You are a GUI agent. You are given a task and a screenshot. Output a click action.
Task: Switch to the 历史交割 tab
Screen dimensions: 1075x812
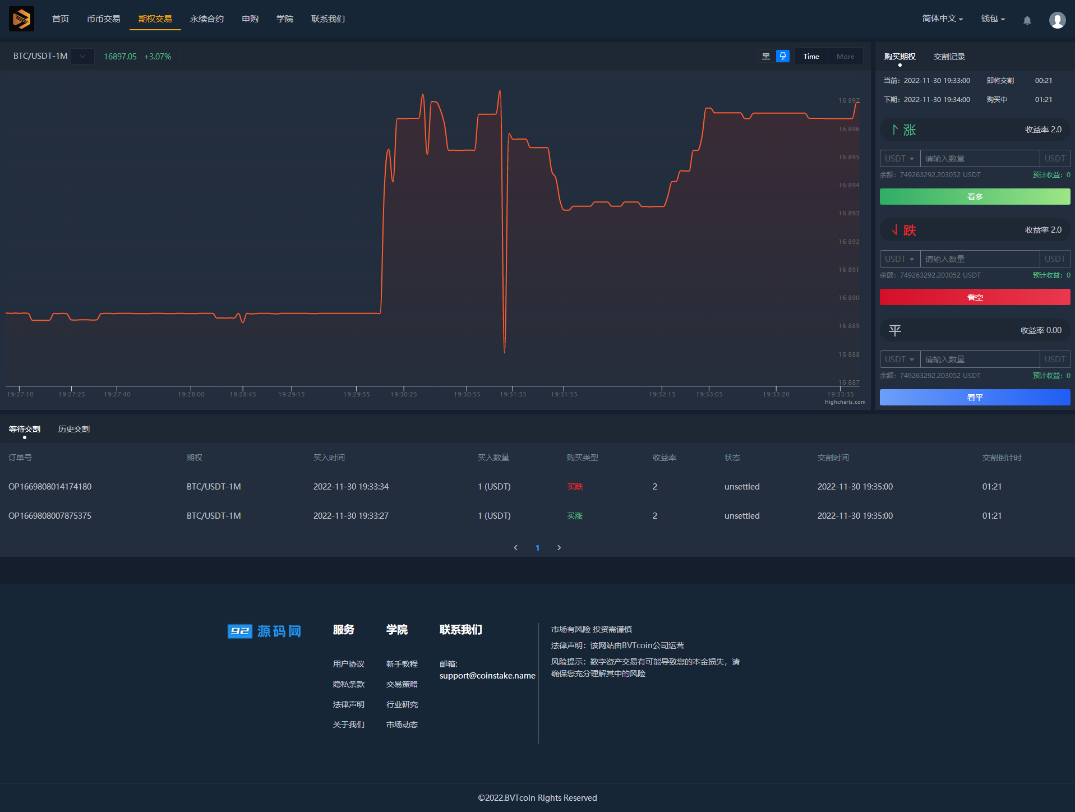[x=74, y=429]
